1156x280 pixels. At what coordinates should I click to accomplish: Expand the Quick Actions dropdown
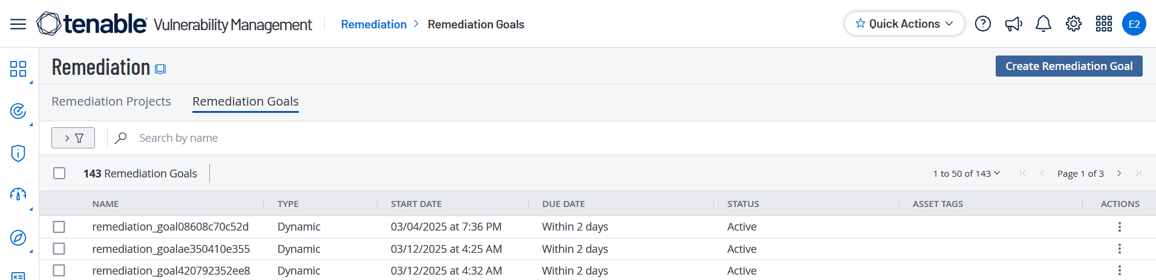[904, 24]
